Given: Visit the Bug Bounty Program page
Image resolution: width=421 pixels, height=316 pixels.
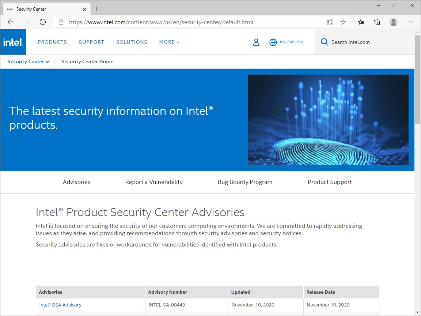Looking at the screenshot, I should (245, 182).
